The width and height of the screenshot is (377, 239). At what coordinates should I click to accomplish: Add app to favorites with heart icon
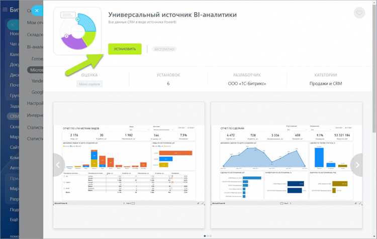pos(359,13)
